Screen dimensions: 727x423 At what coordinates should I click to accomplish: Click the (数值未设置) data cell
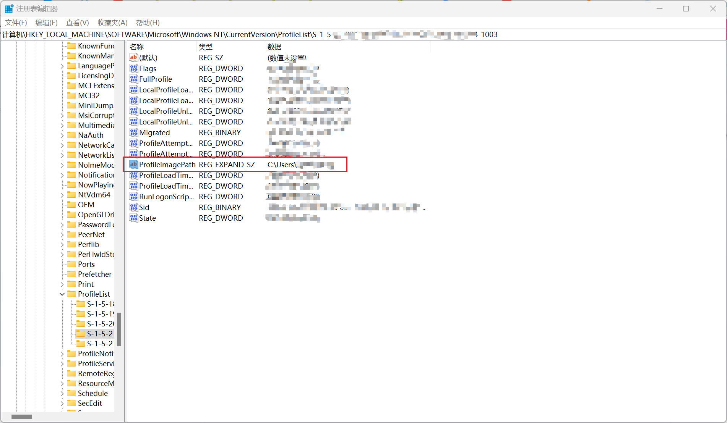point(287,58)
